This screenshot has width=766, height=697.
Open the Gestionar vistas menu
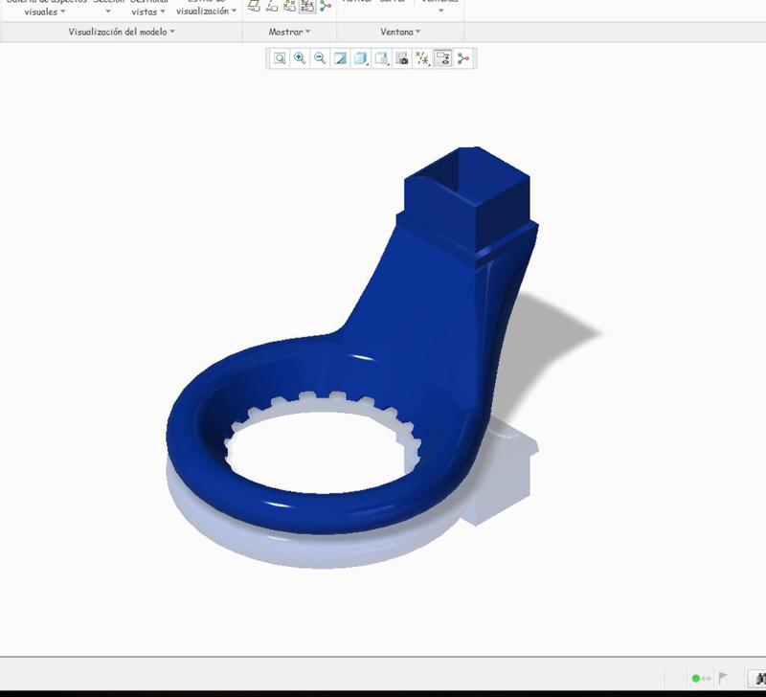click(146, 10)
